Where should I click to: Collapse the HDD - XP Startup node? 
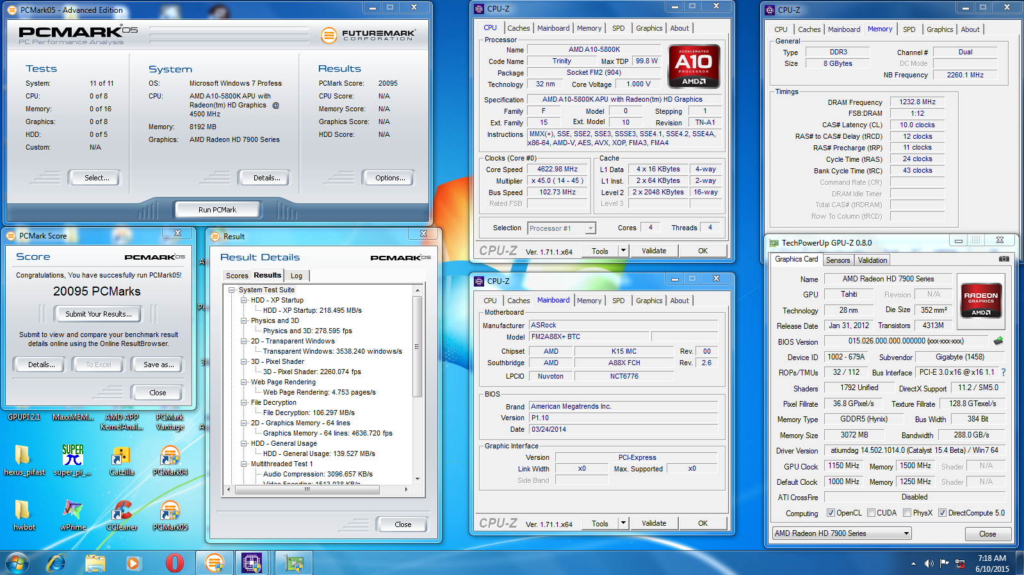click(244, 300)
